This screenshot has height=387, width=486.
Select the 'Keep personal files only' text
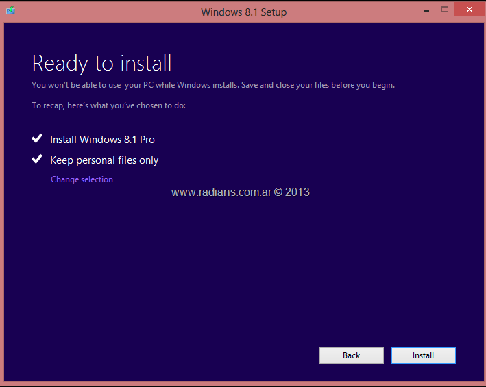[x=104, y=160]
